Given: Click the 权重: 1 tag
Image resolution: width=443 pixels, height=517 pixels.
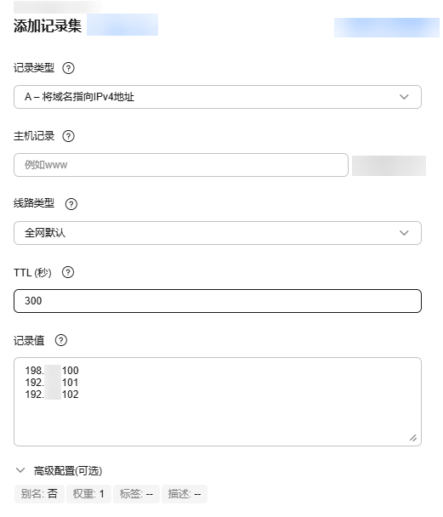Looking at the screenshot, I should click(88, 494).
